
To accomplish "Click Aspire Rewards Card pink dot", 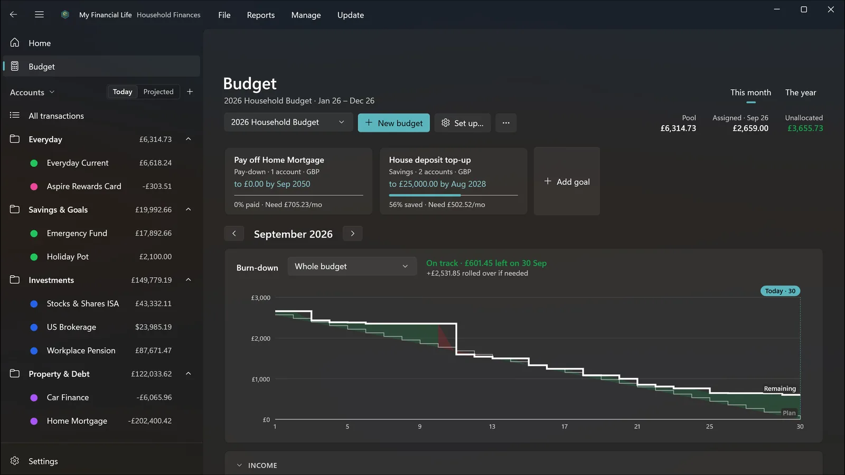I will 34,186.
